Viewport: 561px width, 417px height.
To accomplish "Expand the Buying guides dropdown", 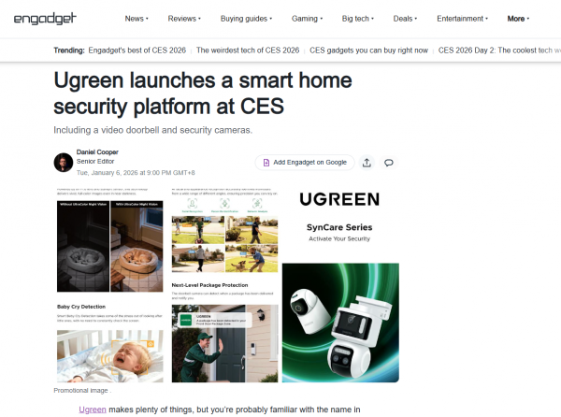I will [246, 19].
